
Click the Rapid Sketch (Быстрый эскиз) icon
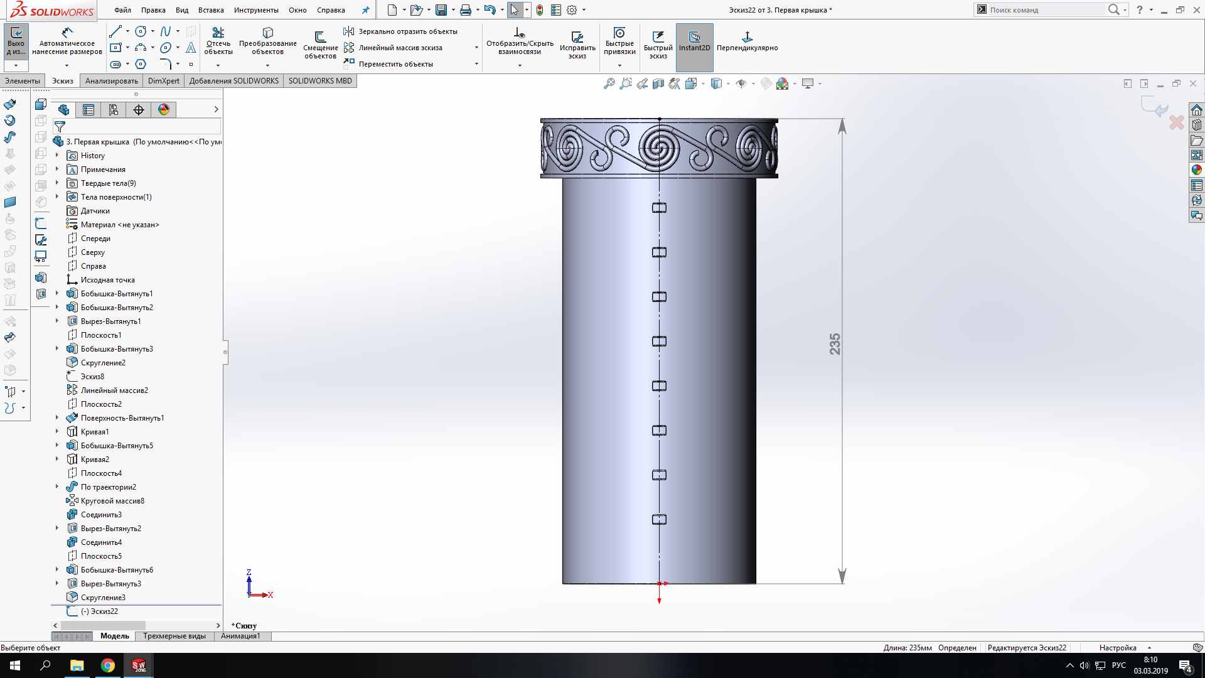click(658, 38)
